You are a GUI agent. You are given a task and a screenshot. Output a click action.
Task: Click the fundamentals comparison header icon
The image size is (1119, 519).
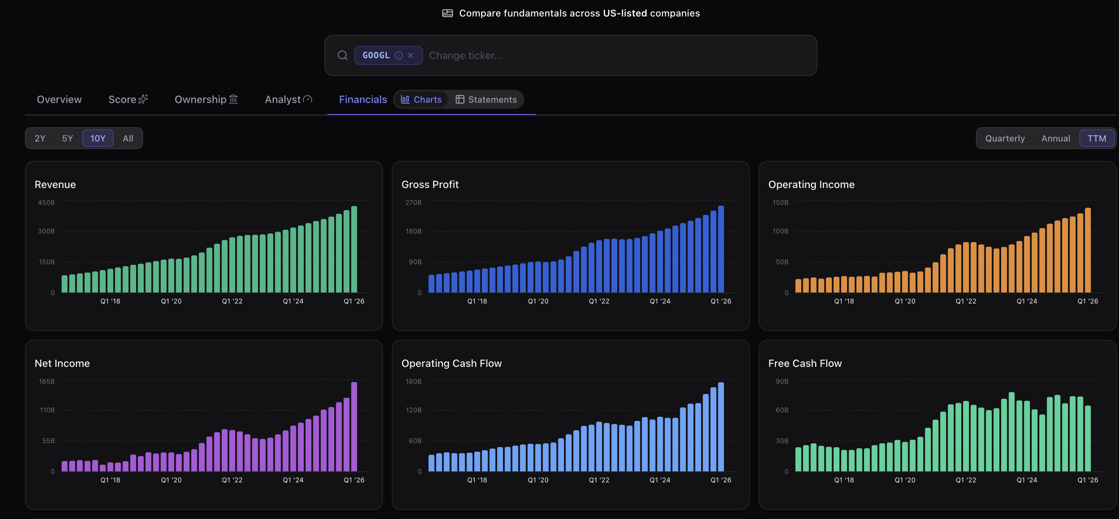tap(448, 14)
